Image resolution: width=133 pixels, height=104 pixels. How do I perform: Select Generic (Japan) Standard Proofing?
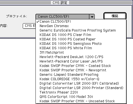tap(81, 75)
